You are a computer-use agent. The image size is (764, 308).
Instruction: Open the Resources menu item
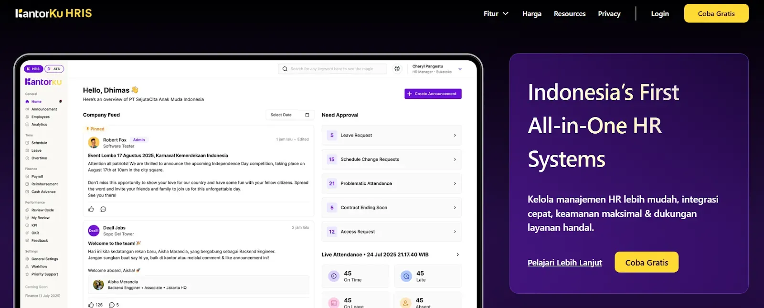[570, 14]
